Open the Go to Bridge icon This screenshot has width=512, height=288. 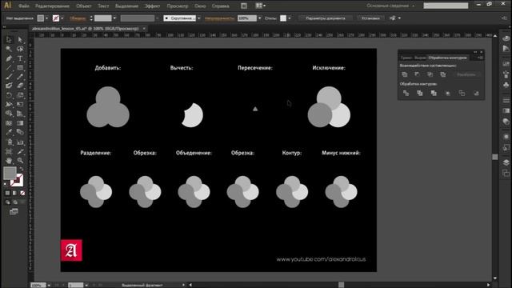244,6
